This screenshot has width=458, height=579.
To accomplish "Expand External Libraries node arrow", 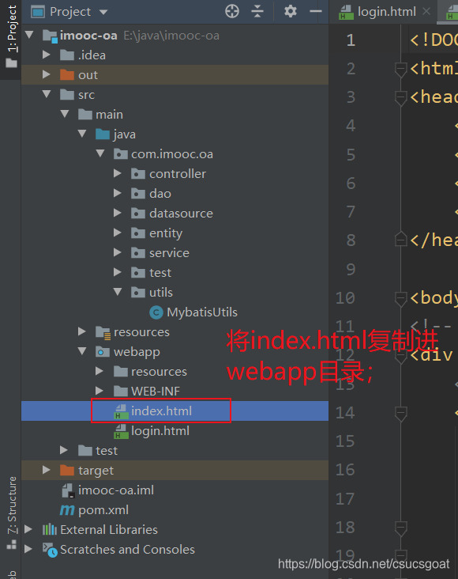I will [x=28, y=529].
